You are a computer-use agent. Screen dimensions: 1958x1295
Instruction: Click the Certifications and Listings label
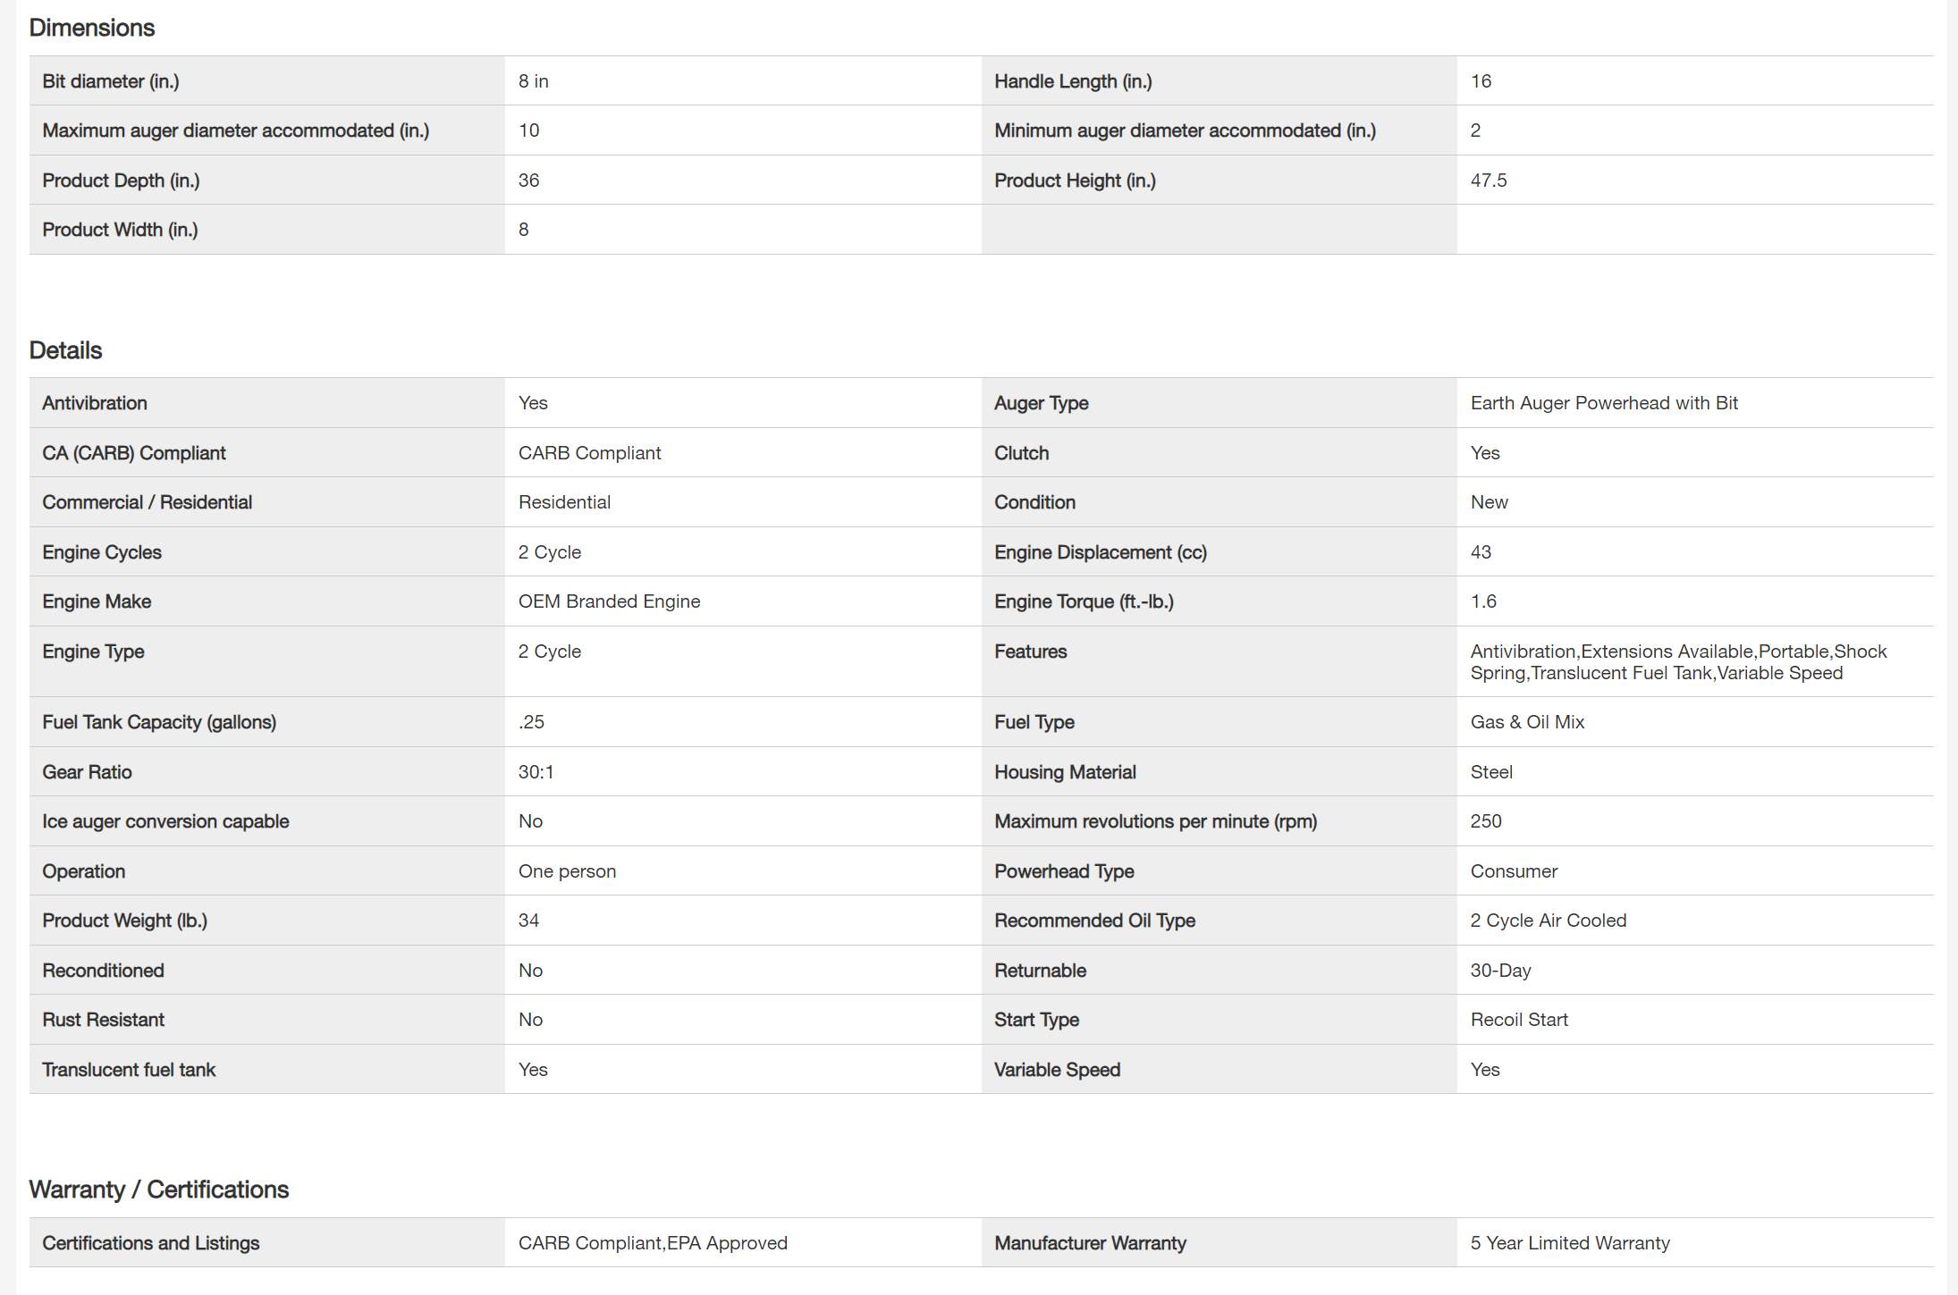[151, 1243]
